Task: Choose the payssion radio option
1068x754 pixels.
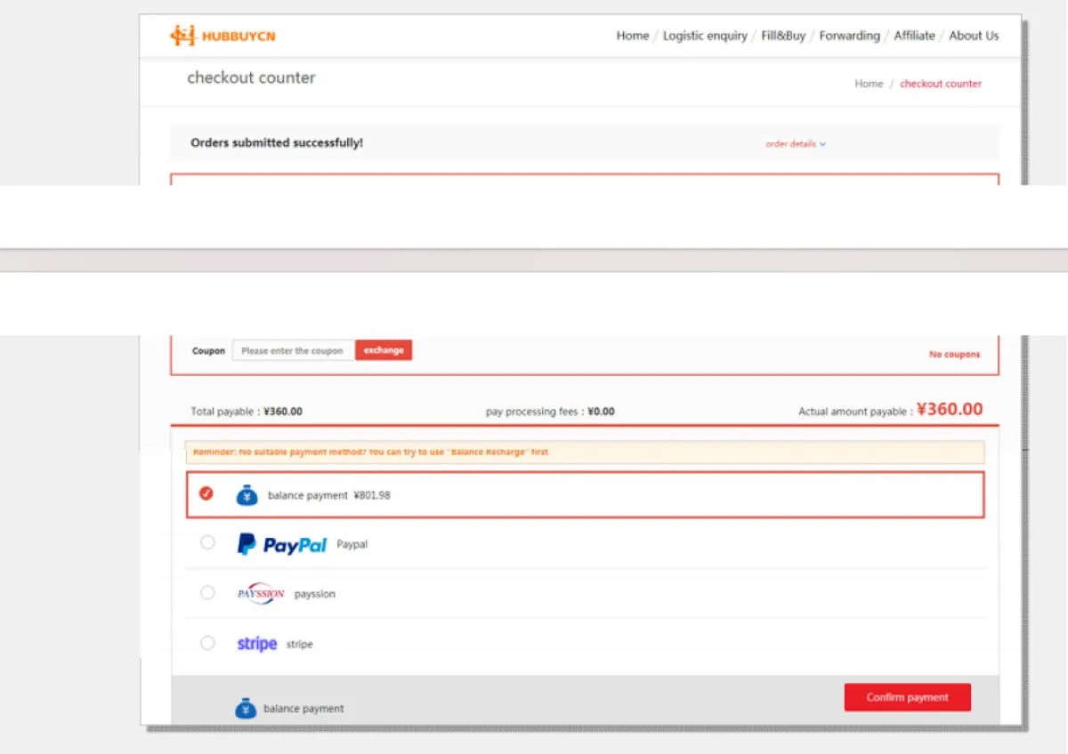Action: coord(207,592)
